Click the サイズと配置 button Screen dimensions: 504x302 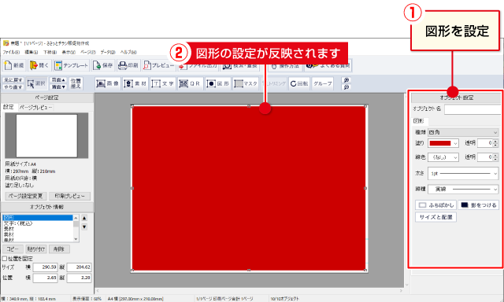(435, 217)
